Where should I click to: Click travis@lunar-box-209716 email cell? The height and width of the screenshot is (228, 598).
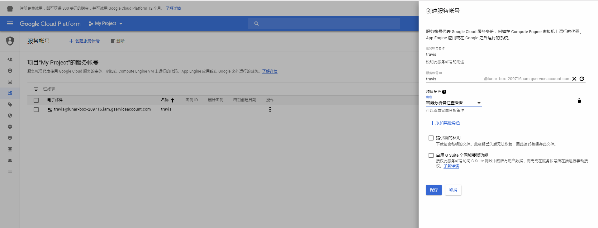click(102, 109)
